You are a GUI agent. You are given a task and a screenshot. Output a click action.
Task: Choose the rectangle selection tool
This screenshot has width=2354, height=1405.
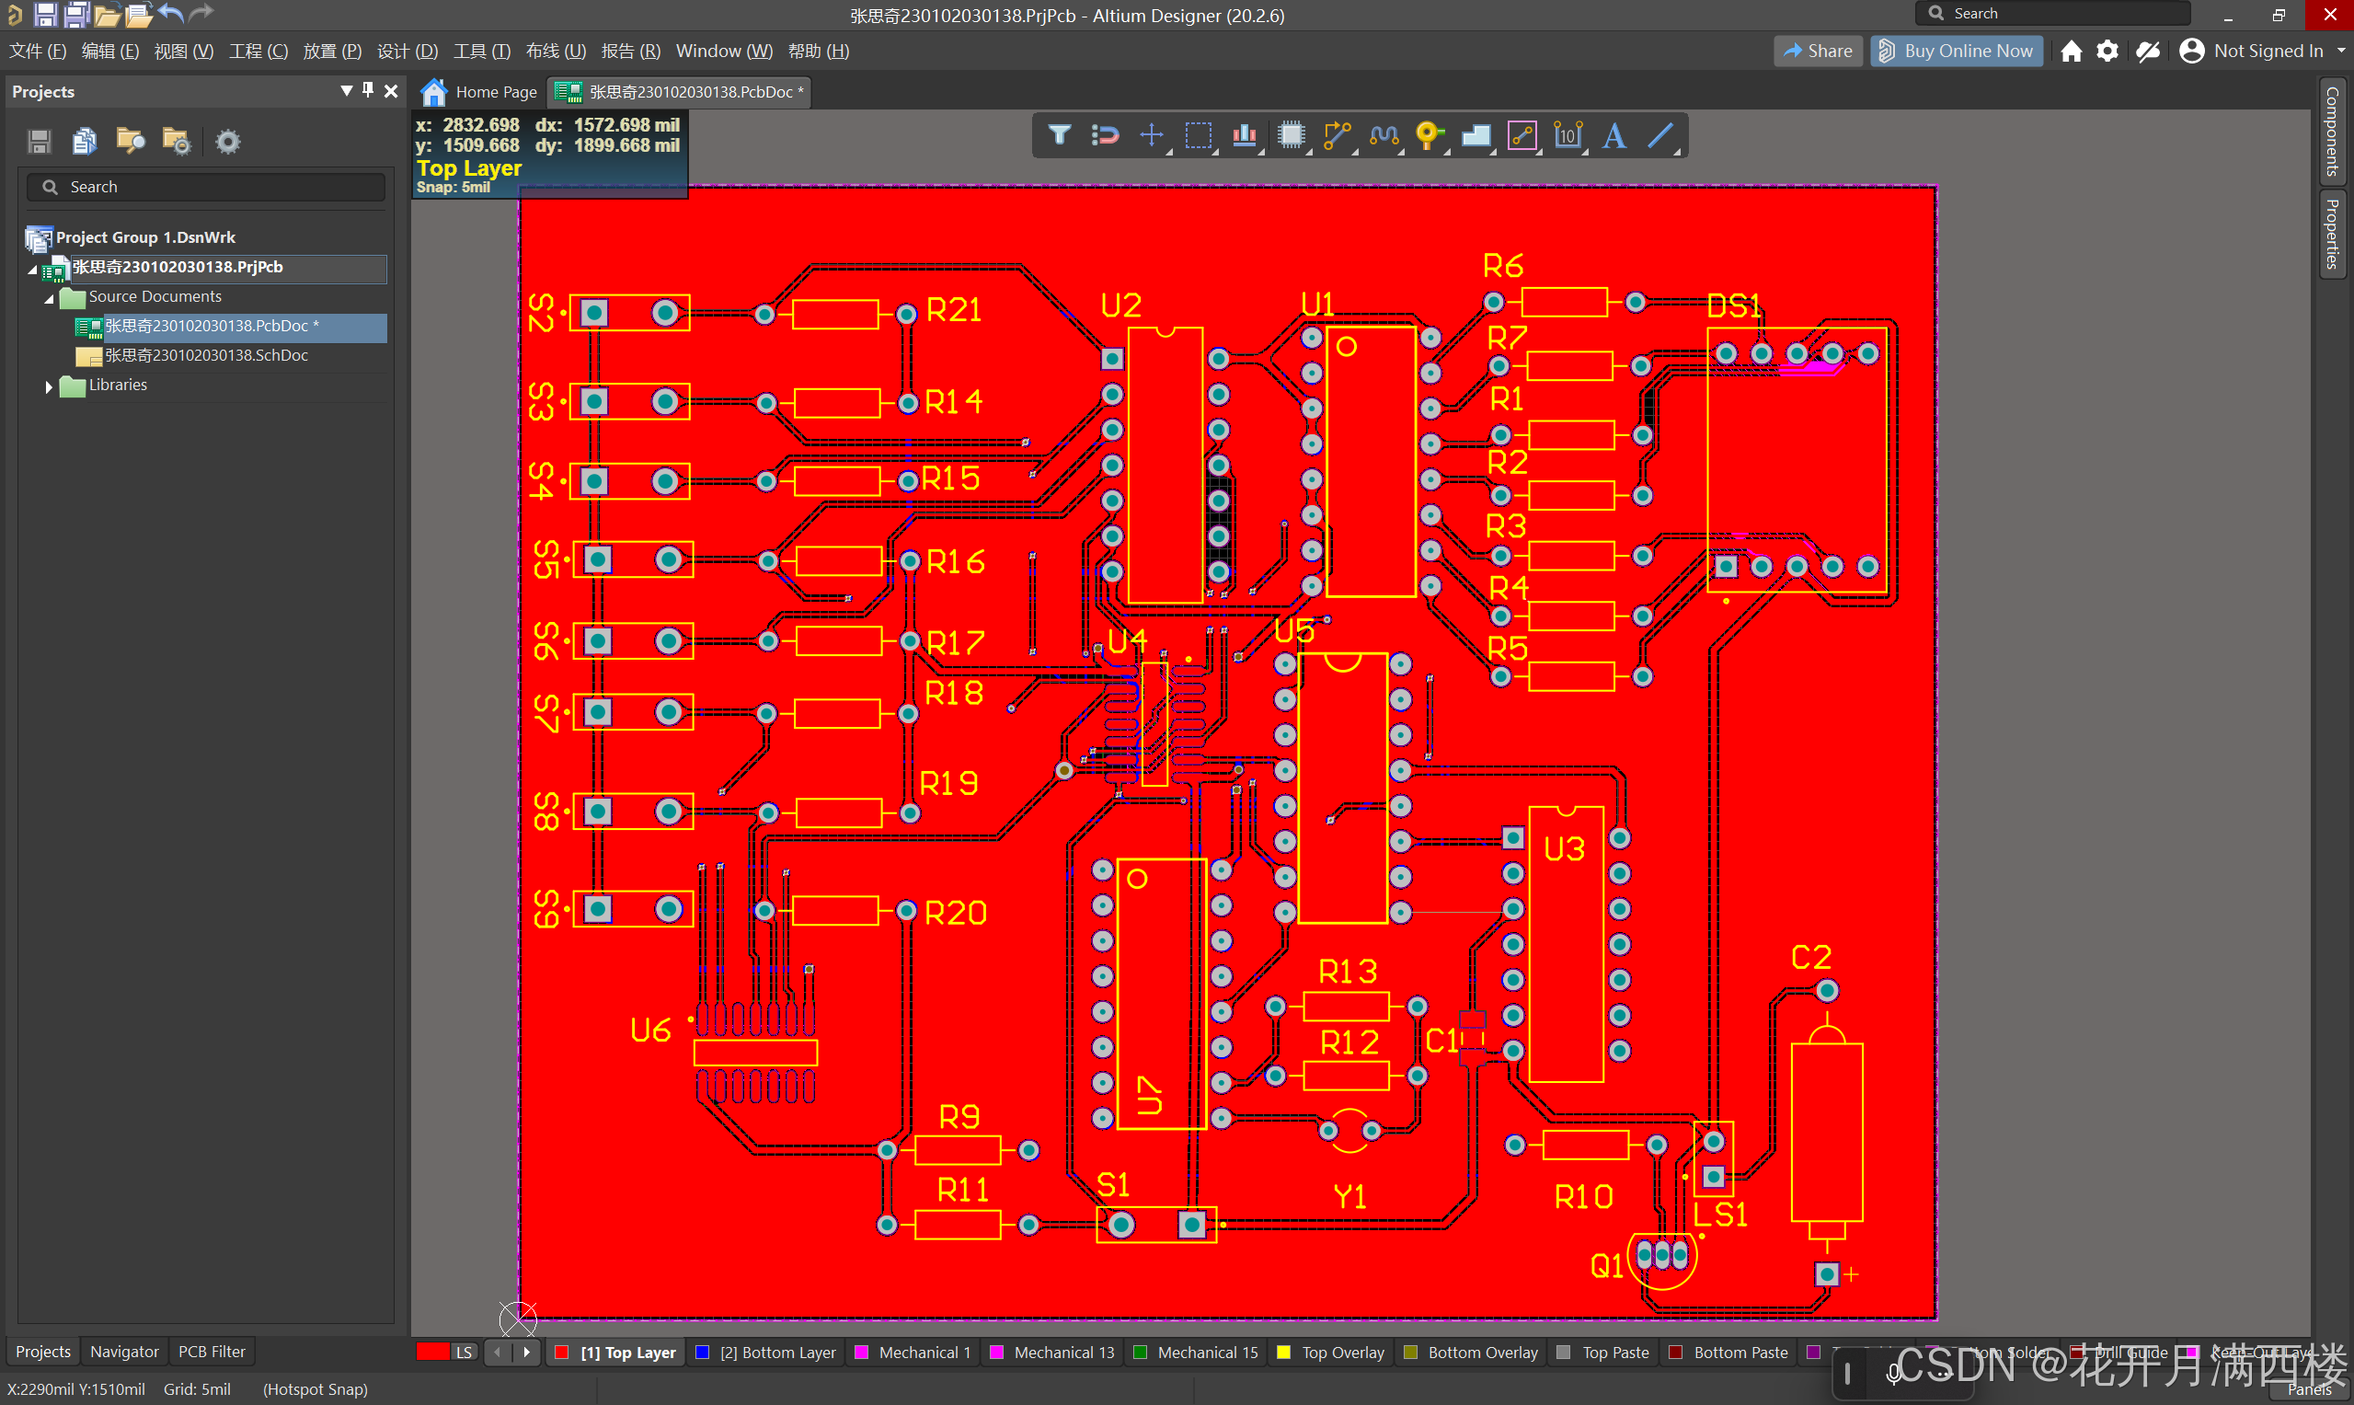(1199, 136)
